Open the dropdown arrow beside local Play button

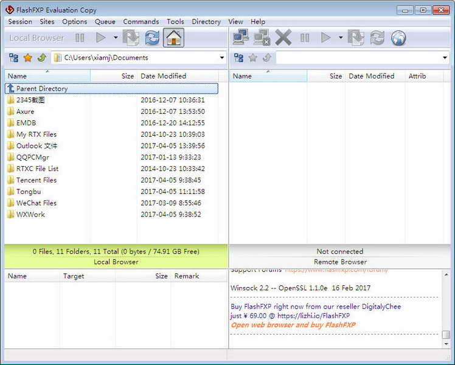pyautogui.click(x=116, y=38)
